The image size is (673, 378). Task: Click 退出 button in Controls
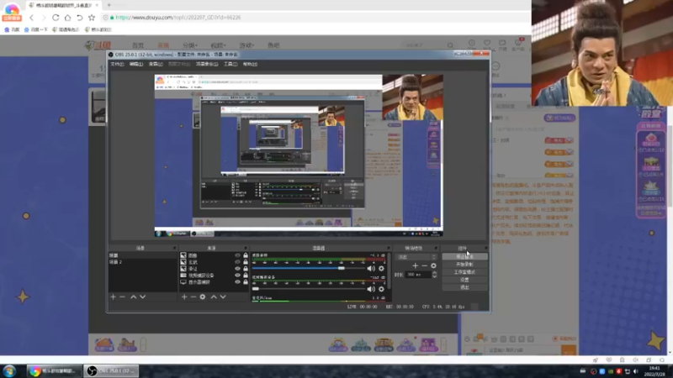tap(465, 287)
